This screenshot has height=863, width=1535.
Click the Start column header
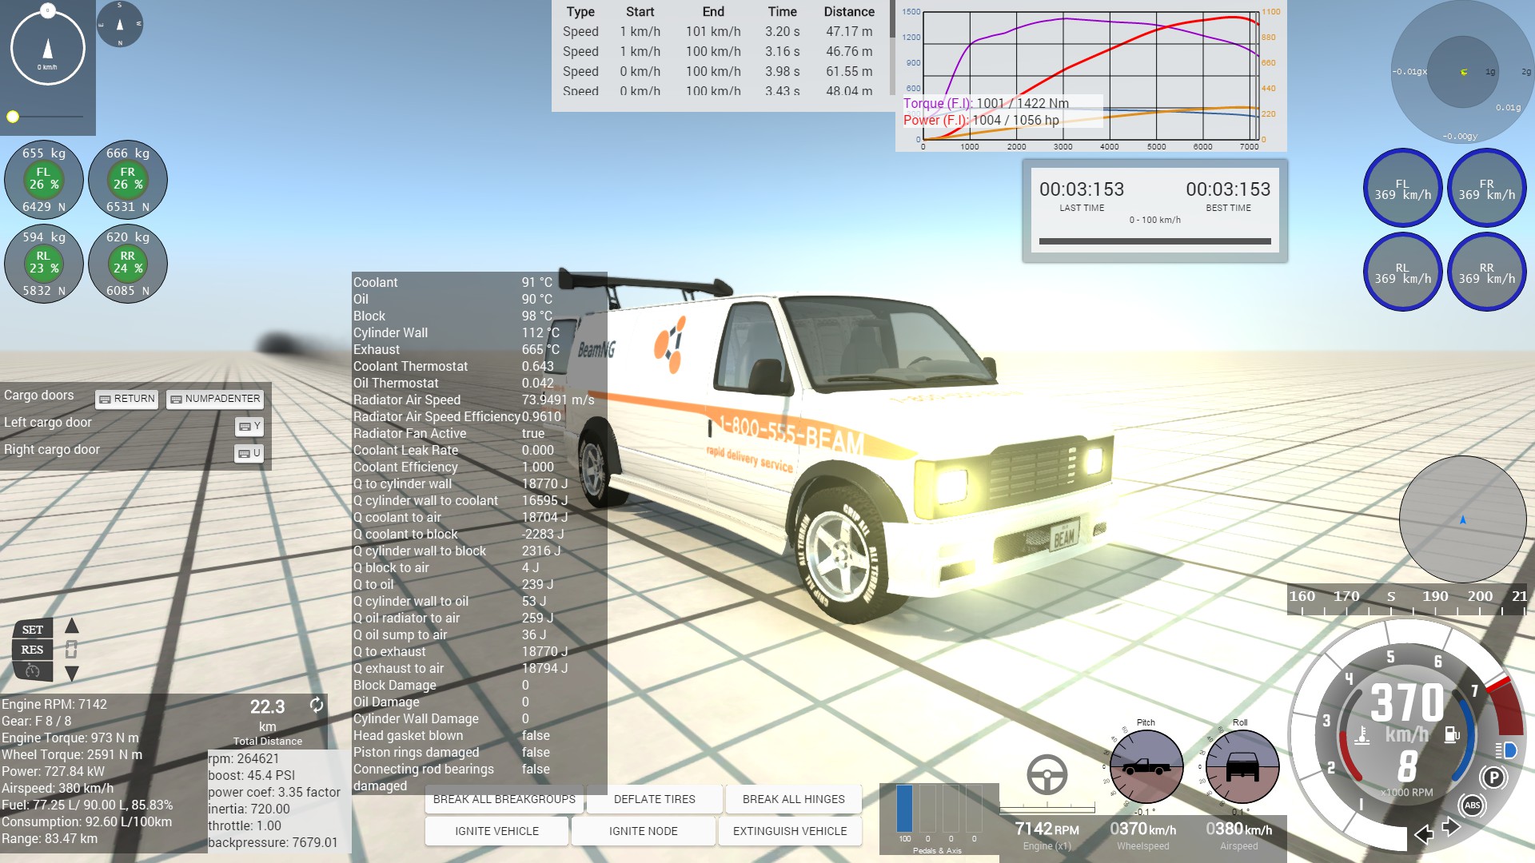coord(640,12)
